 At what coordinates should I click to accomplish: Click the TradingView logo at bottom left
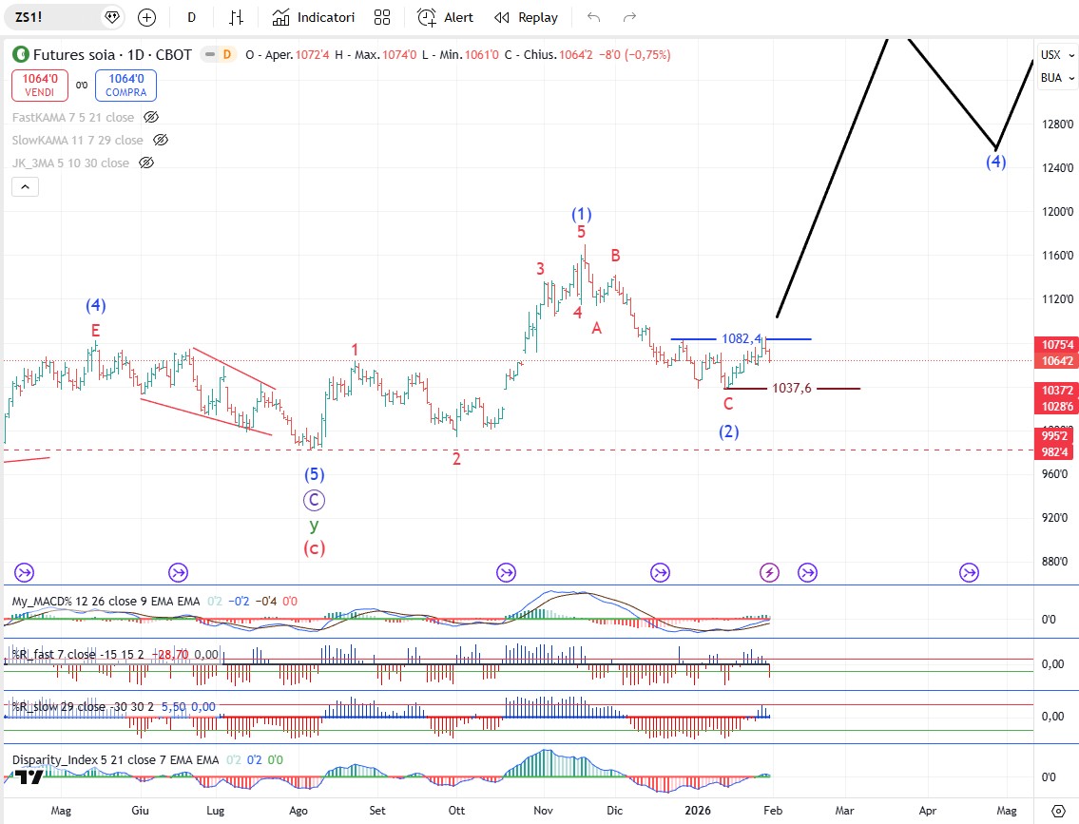point(29,777)
